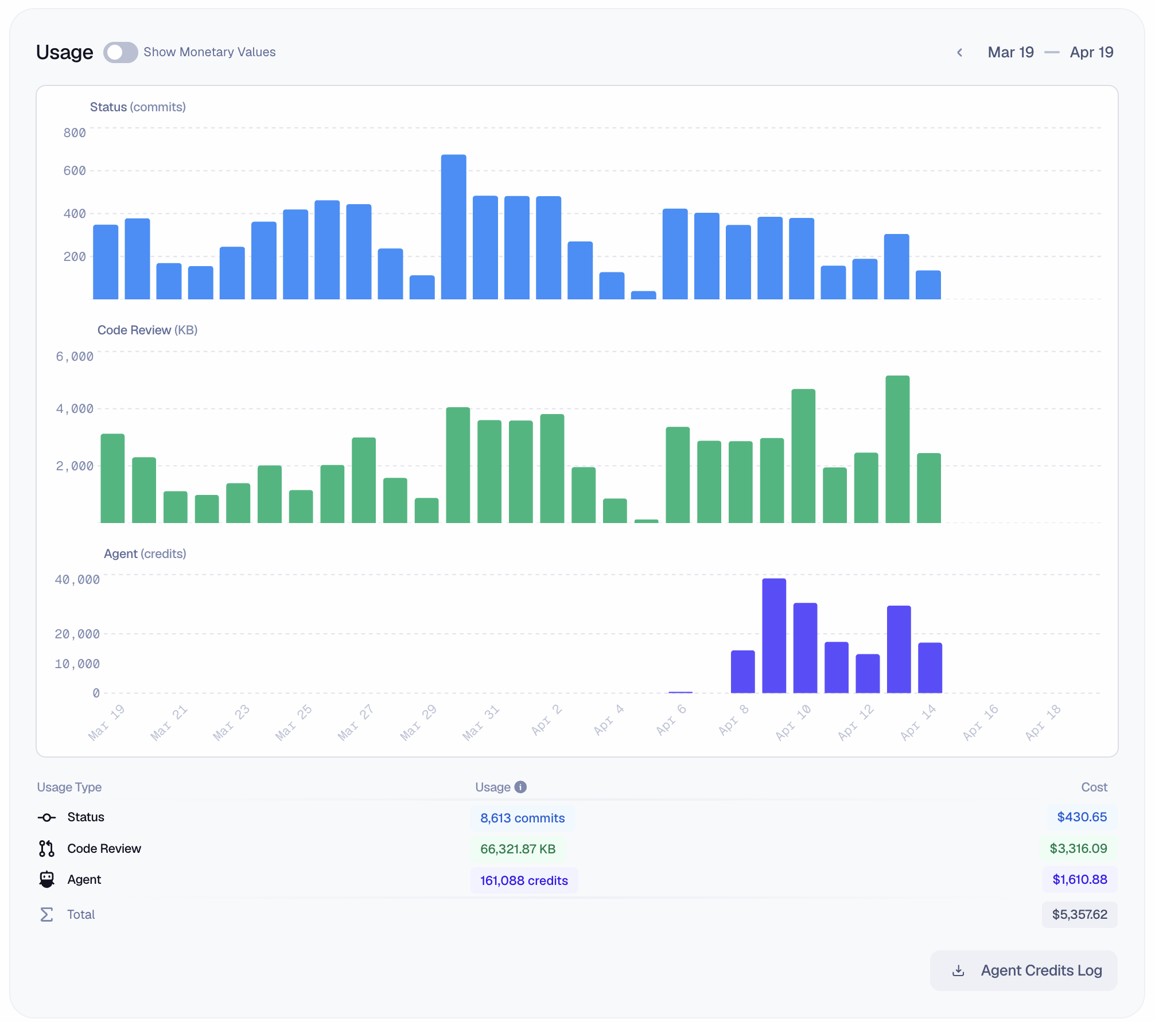Open the Agent Credits Log
This screenshot has width=1155, height=1022.
tap(1041, 970)
